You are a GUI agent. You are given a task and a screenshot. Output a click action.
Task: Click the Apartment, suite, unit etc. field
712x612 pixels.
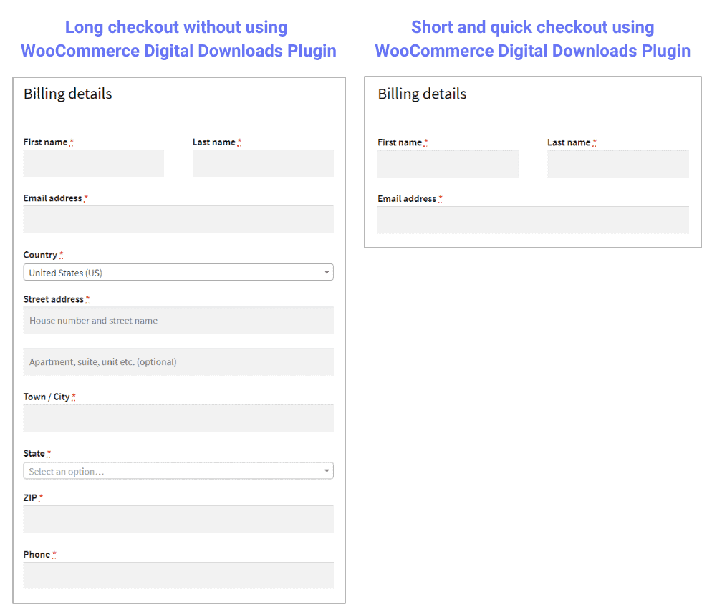click(178, 362)
